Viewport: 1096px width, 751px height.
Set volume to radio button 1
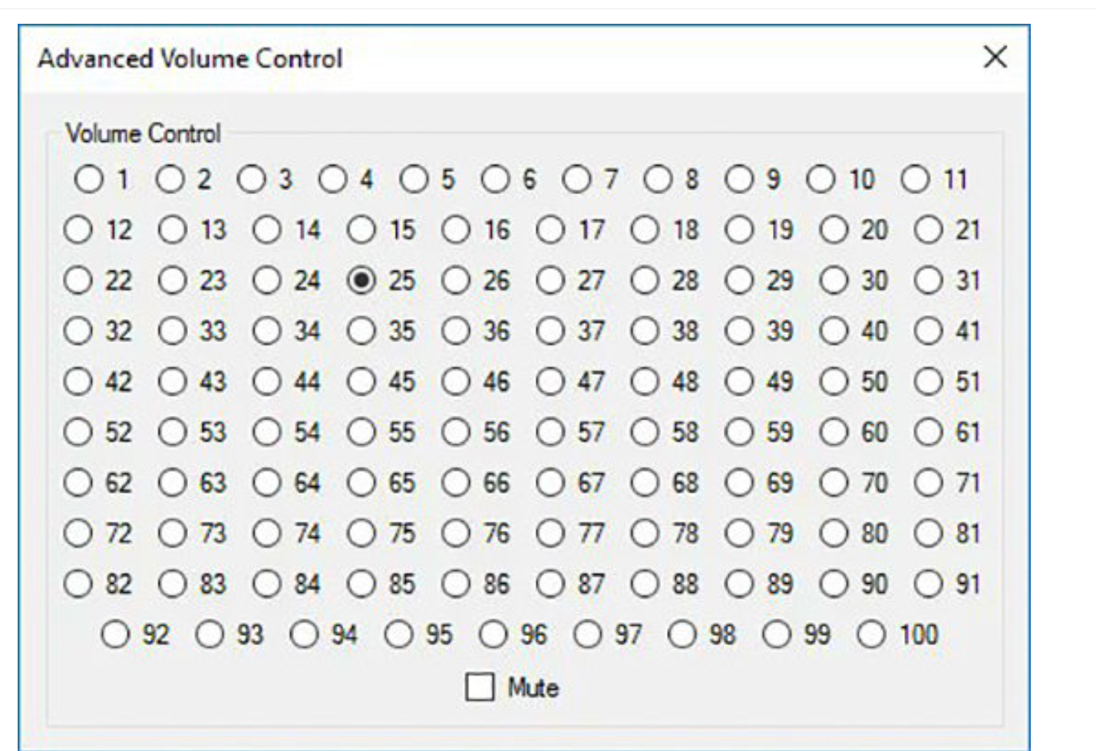click(x=88, y=179)
